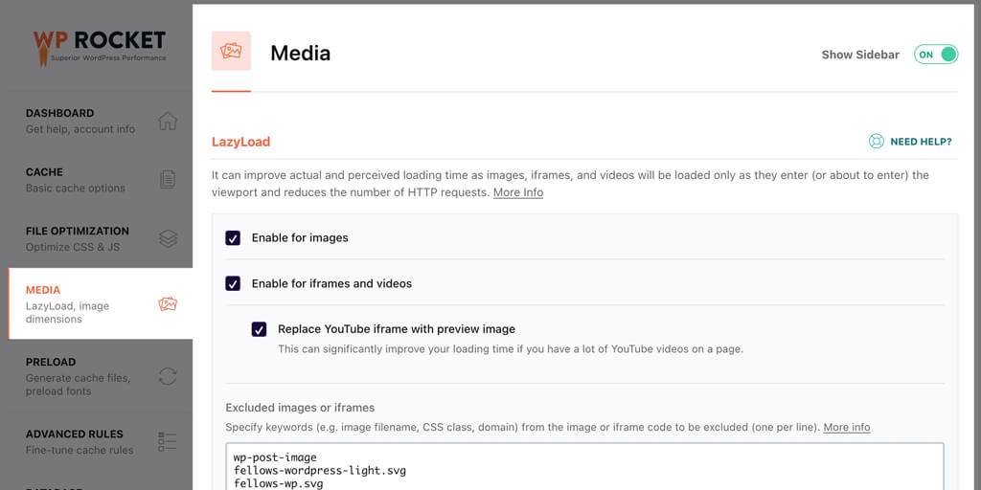Go to File Optimization section
This screenshot has height=490, width=981.
coord(100,238)
